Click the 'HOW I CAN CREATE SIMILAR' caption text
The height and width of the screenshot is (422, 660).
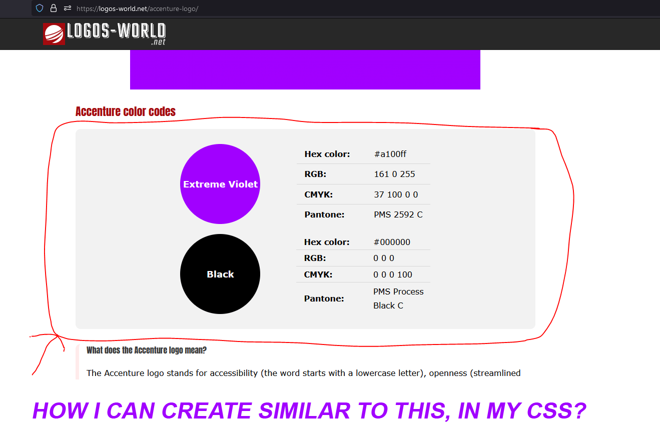309,411
